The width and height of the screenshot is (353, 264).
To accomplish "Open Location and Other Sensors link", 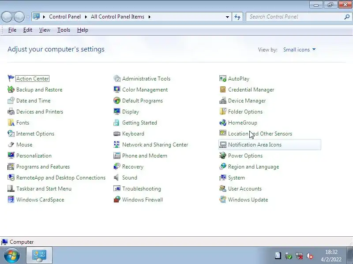I will (x=260, y=134).
